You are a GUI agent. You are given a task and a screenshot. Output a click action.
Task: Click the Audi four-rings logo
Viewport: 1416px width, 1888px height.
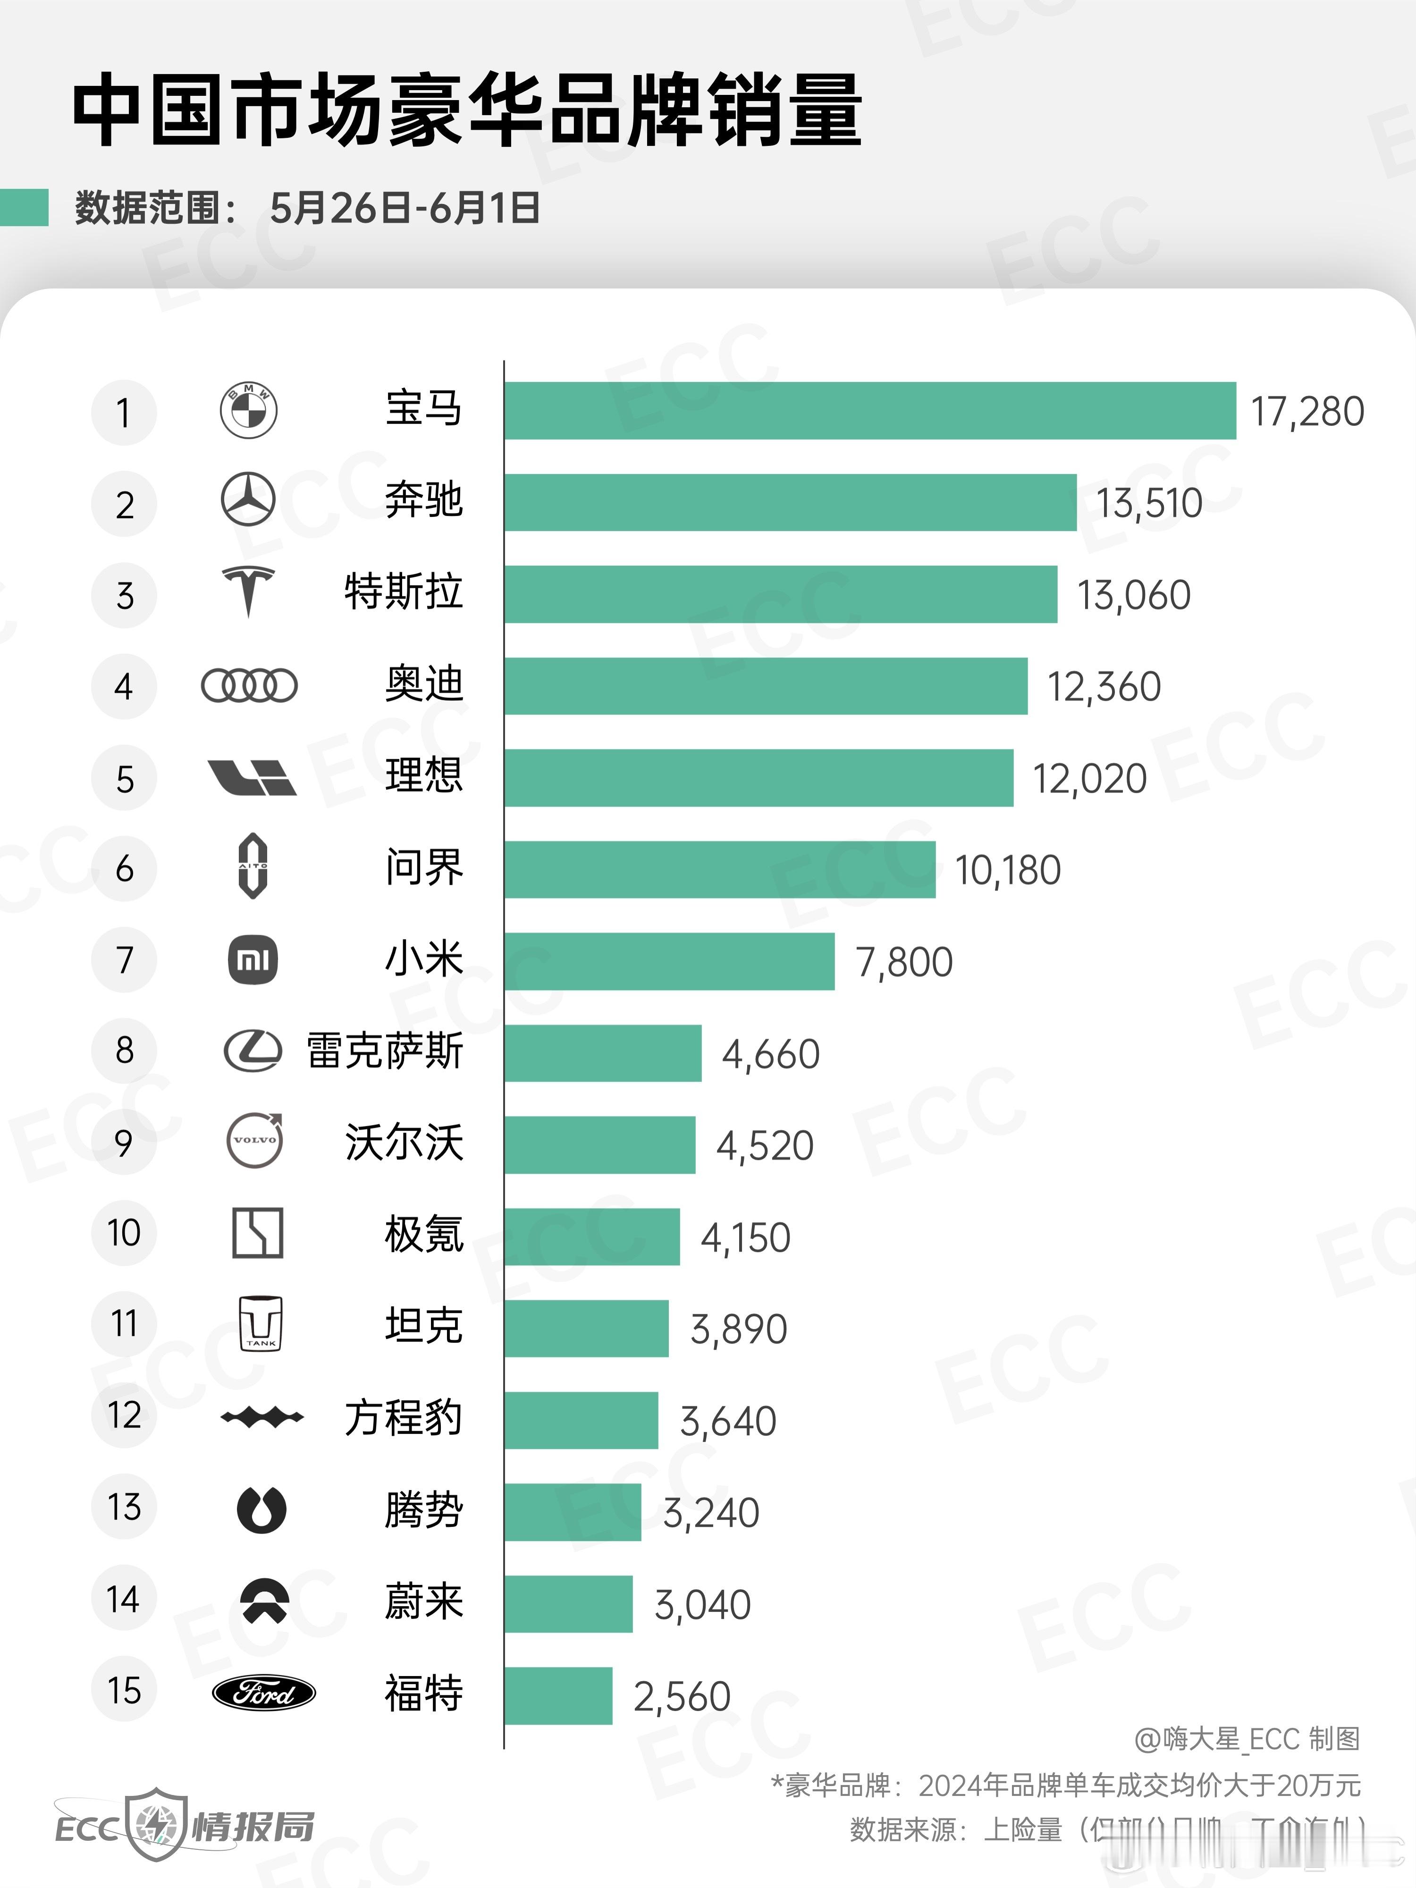point(248,686)
